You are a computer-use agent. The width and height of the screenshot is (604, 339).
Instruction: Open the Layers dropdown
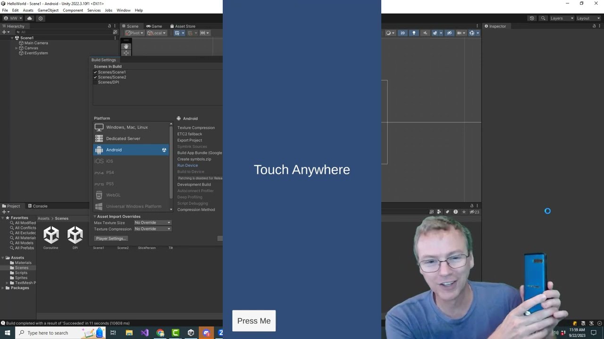pyautogui.click(x=562, y=18)
